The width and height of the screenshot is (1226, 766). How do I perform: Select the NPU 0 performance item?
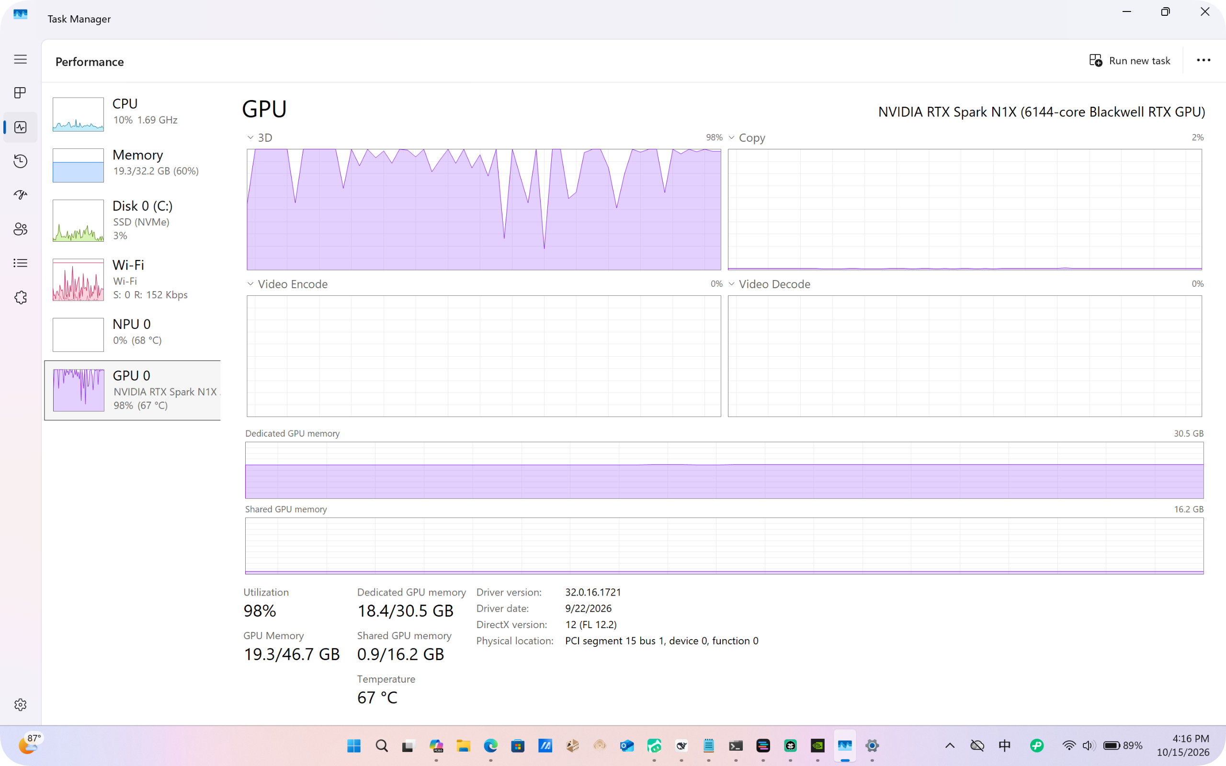click(x=133, y=334)
